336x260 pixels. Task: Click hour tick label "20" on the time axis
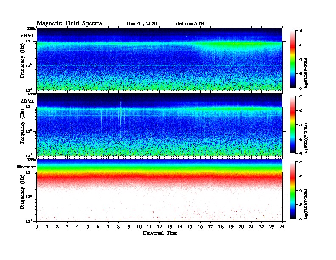pyautogui.click(x=241, y=226)
